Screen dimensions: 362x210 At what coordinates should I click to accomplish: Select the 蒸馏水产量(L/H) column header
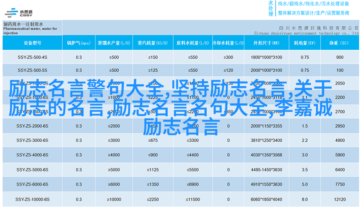pos(114,43)
